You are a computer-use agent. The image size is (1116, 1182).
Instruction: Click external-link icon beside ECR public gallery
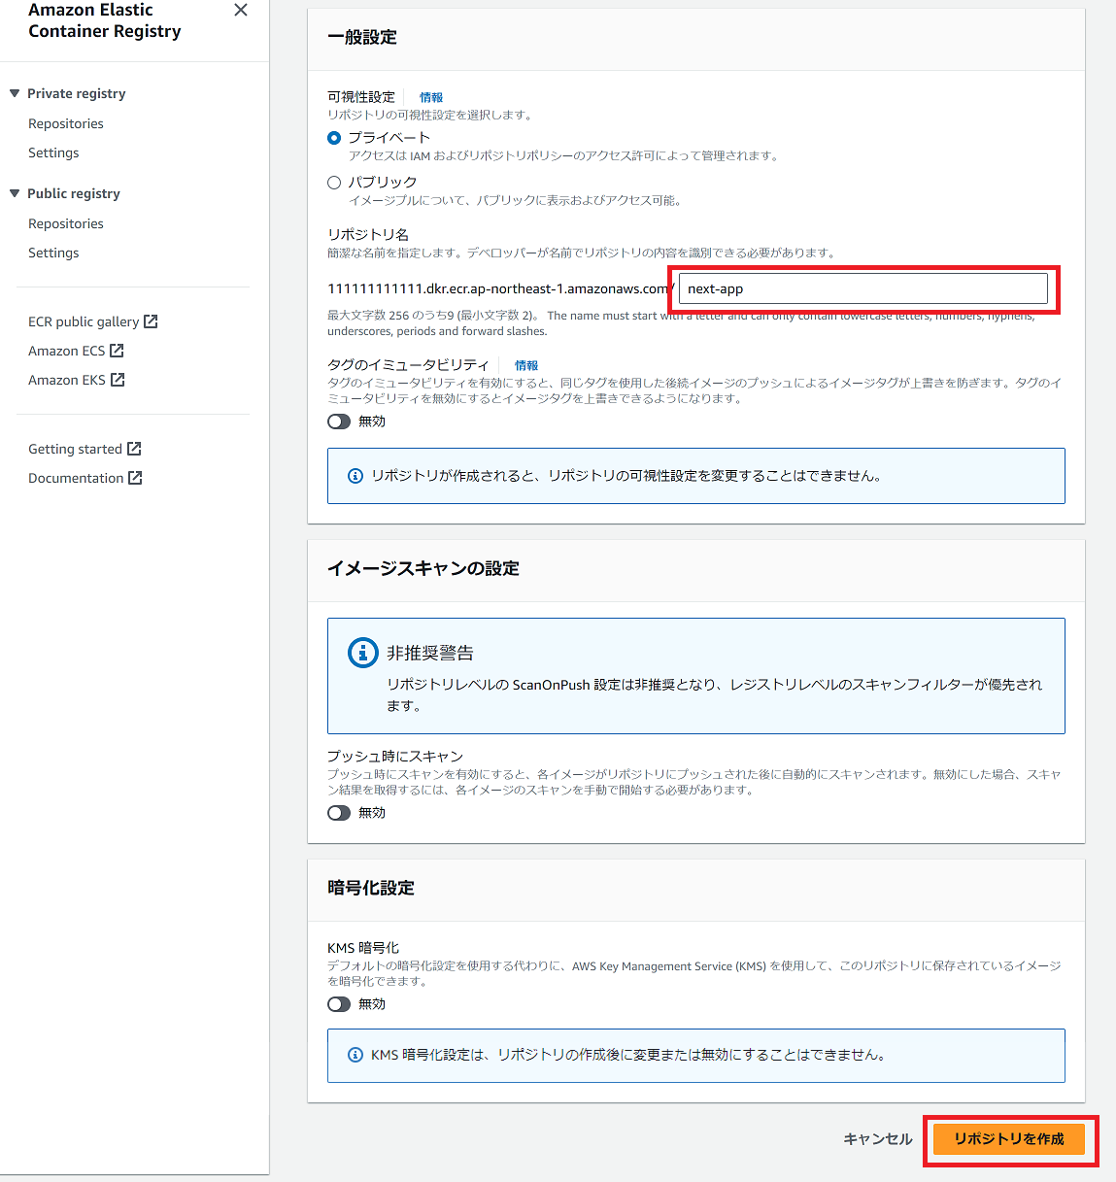click(x=151, y=321)
